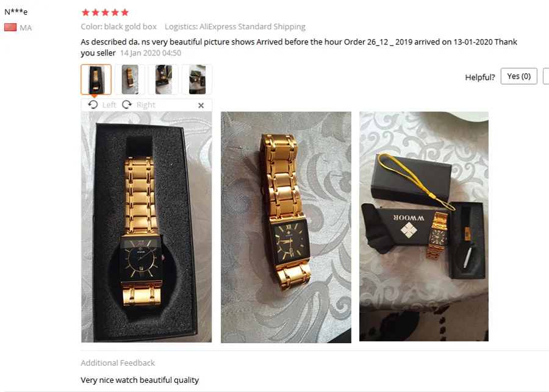549x392 pixels.
Task: View the third review photo thumbnail
Action: pos(163,79)
